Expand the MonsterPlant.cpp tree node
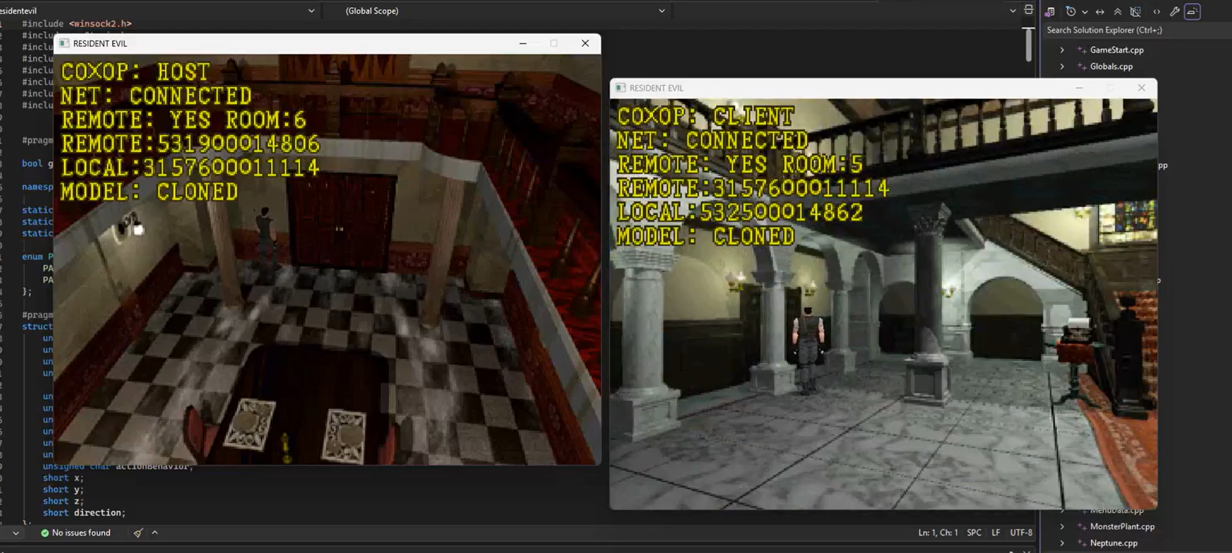The image size is (1232, 553). 1062,527
